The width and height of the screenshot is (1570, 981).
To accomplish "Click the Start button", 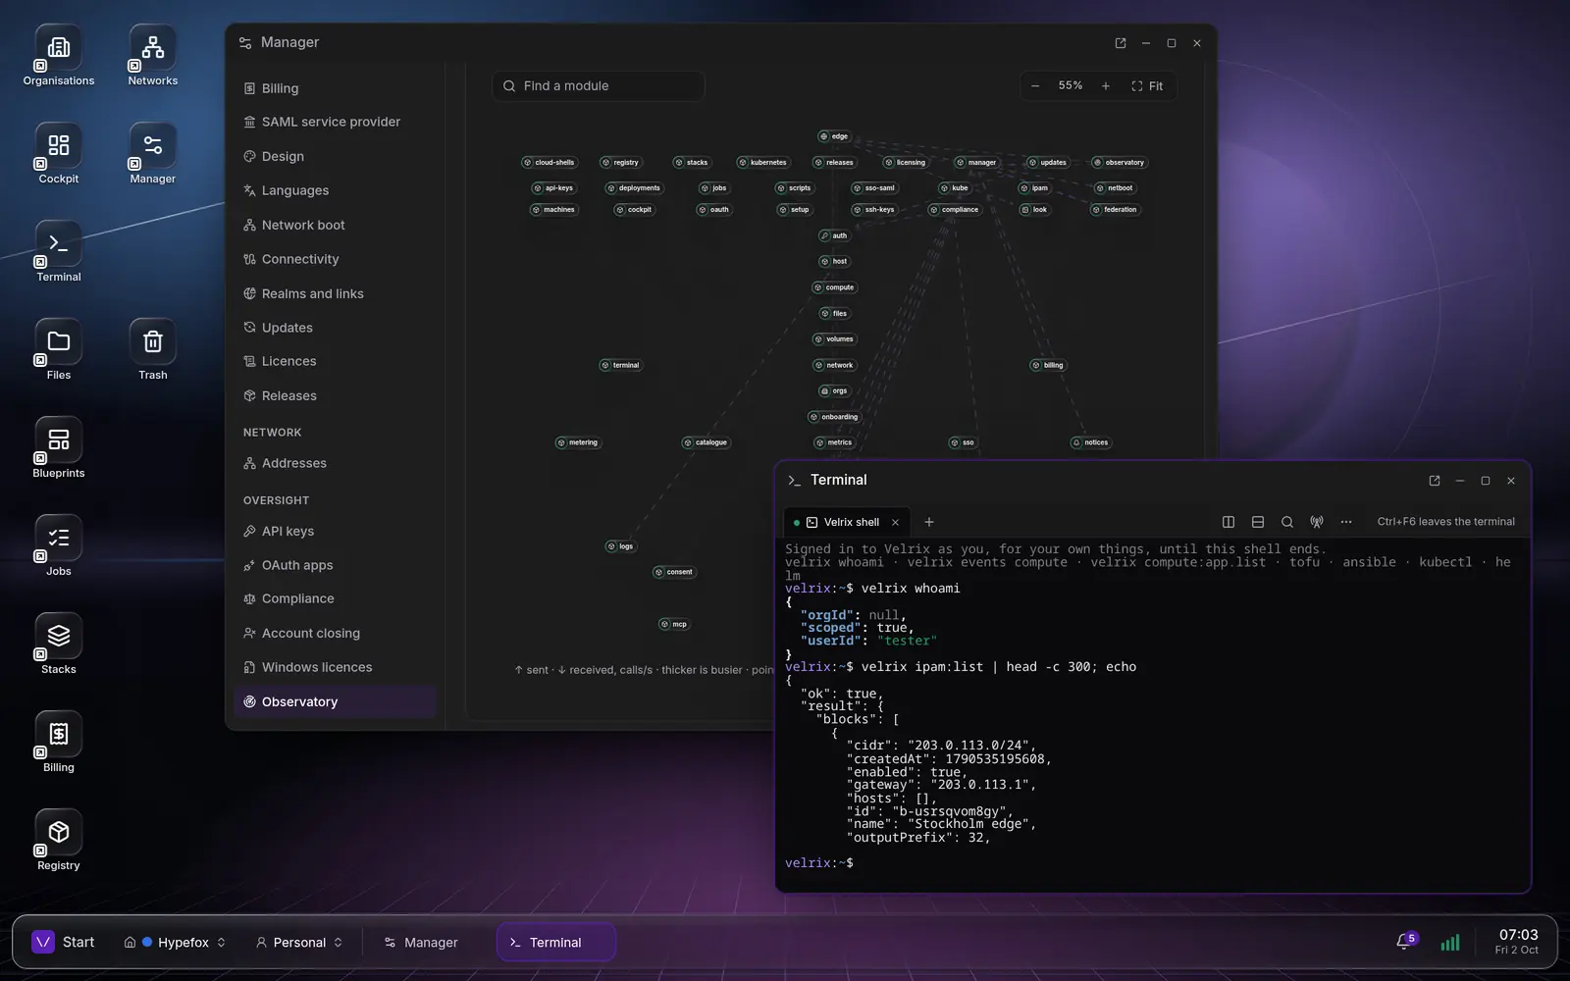I will (65, 942).
